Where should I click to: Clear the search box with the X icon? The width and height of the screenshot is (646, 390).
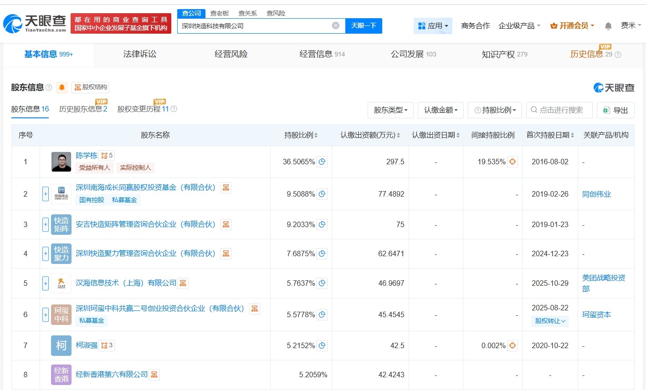click(336, 25)
